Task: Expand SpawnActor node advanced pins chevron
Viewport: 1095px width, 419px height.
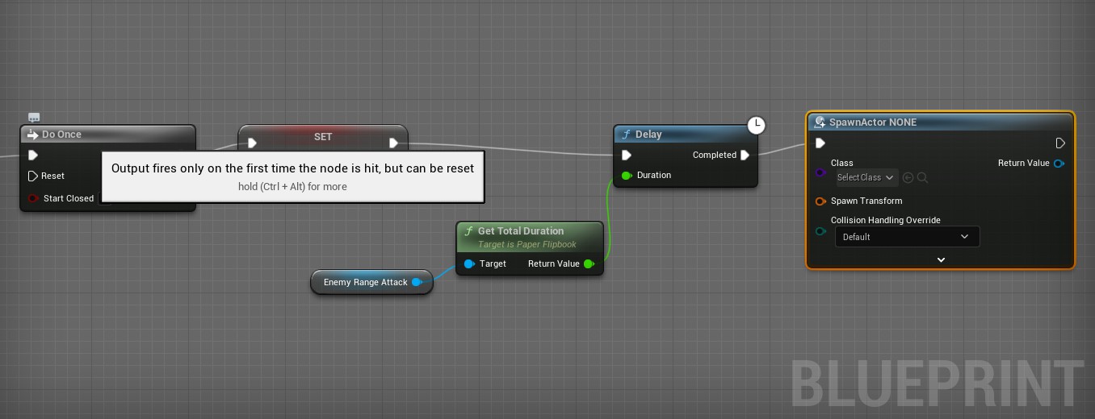Action: tap(941, 259)
